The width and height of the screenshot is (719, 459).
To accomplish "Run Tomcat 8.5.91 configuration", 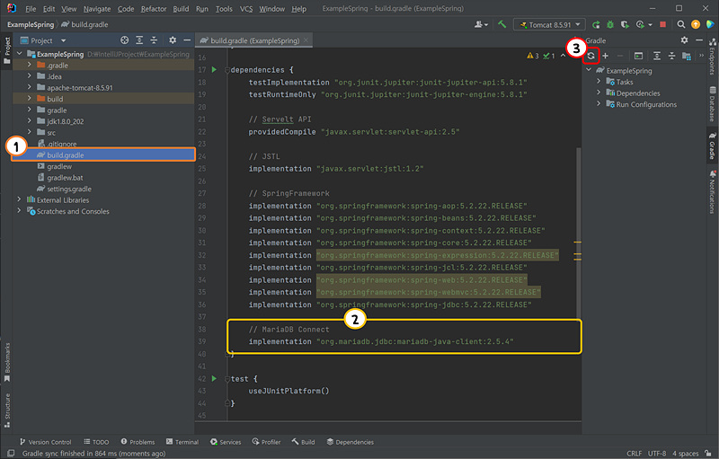I will pyautogui.click(x=596, y=25).
